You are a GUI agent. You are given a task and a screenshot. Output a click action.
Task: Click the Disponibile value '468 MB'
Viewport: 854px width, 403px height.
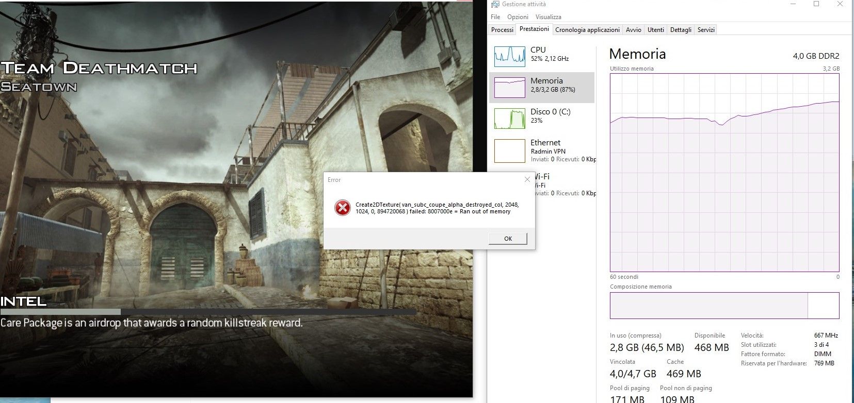tap(712, 347)
